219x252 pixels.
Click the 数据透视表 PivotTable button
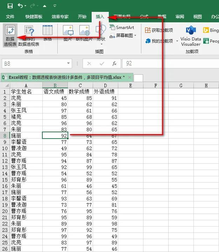[10, 35]
